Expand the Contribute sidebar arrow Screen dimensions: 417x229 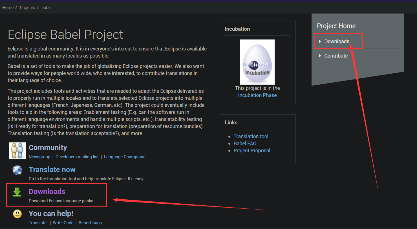point(320,56)
